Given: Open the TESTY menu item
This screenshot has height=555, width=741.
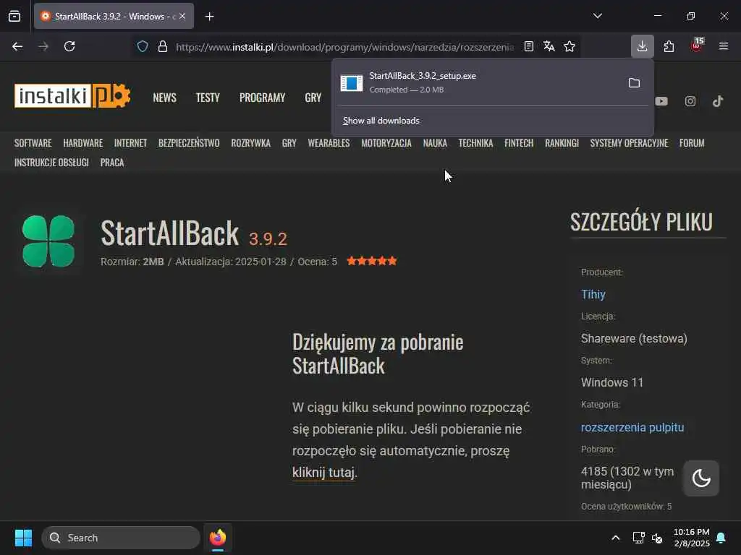Looking at the screenshot, I should pyautogui.click(x=208, y=98).
